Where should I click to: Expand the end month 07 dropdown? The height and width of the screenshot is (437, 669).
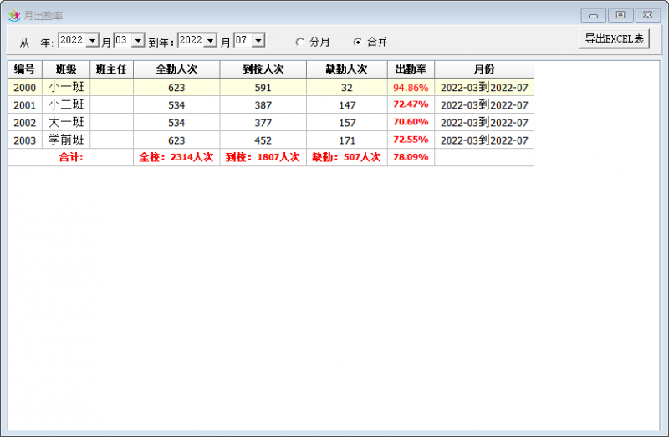click(258, 40)
